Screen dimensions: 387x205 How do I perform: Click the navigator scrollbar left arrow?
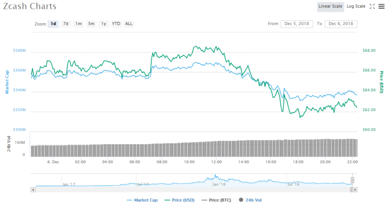[x=32, y=190]
